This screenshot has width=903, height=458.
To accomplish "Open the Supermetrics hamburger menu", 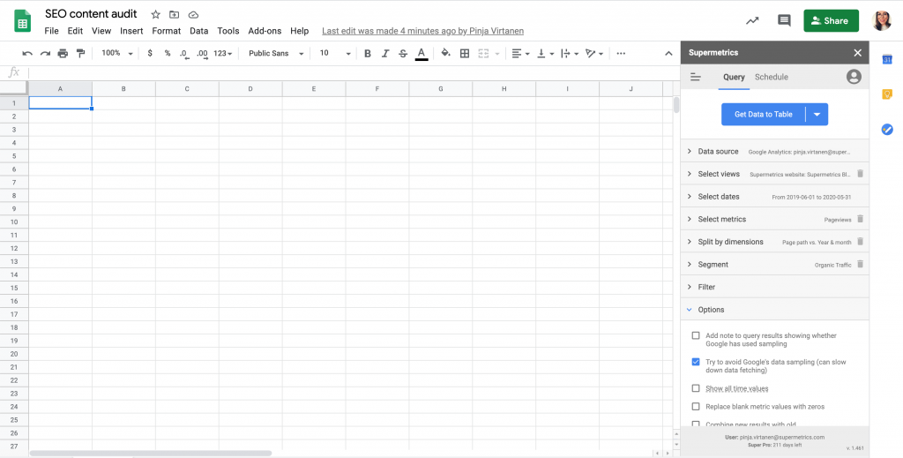I will tap(696, 78).
